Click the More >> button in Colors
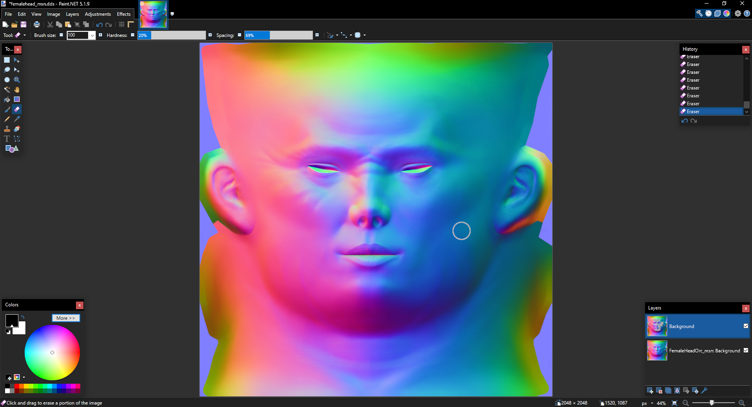This screenshot has height=407, width=752. coord(66,318)
